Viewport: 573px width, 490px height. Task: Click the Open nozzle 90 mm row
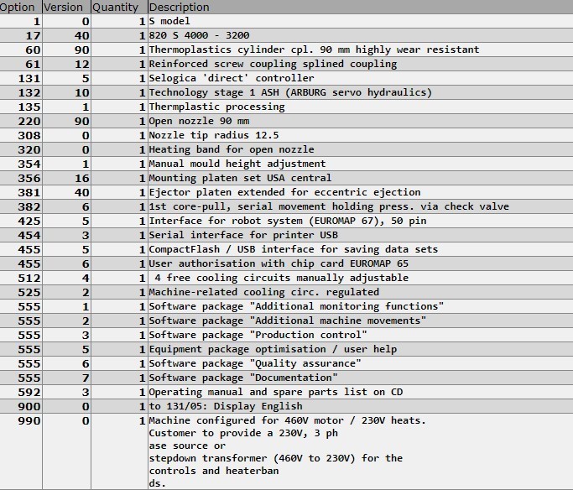(x=287, y=121)
